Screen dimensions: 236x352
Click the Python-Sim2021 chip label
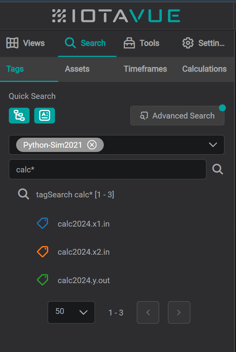coord(53,145)
